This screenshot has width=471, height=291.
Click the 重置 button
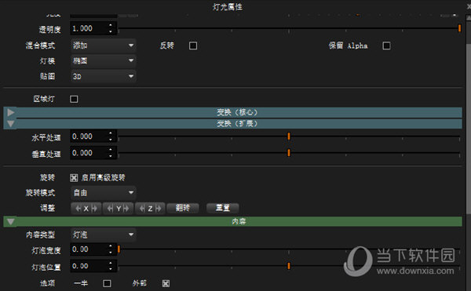click(x=223, y=208)
